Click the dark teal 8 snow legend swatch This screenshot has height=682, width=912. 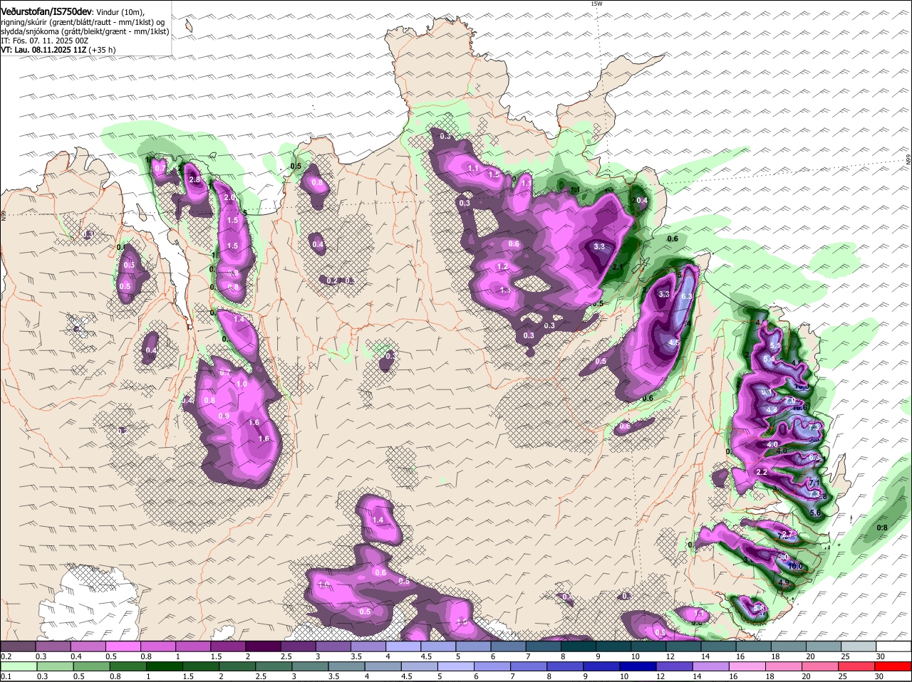click(577, 646)
